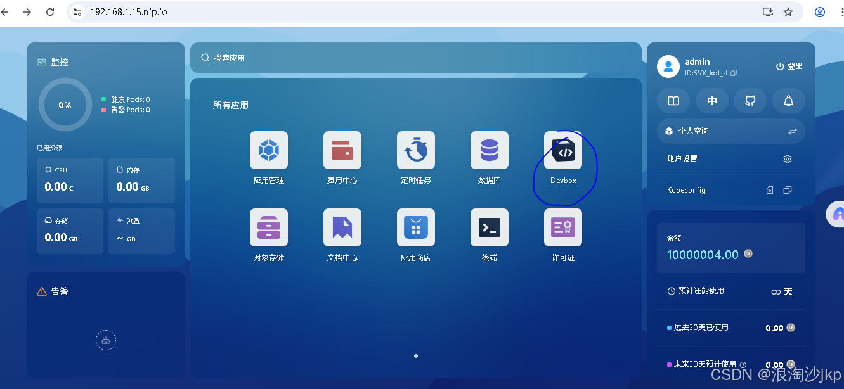Click the browser forward arrow
This screenshot has width=844, height=389.
click(x=27, y=12)
